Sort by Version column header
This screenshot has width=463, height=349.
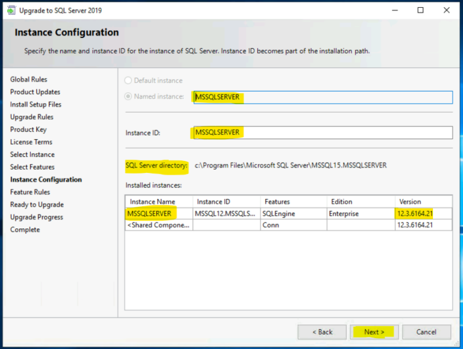pyautogui.click(x=410, y=202)
